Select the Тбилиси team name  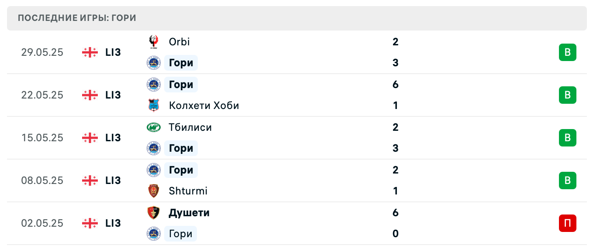tap(190, 127)
